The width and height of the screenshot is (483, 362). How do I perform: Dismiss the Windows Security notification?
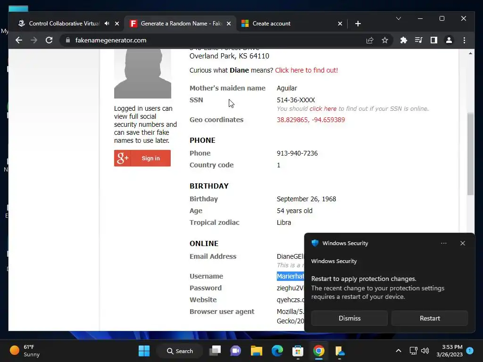click(x=350, y=318)
